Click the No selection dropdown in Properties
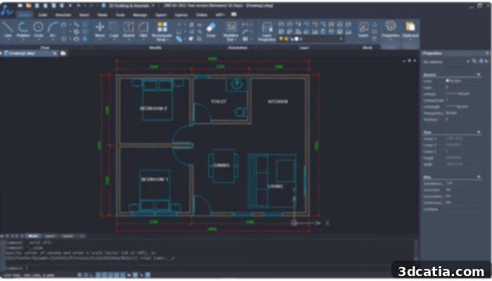Viewport: 492px width, 281px height. coord(446,62)
